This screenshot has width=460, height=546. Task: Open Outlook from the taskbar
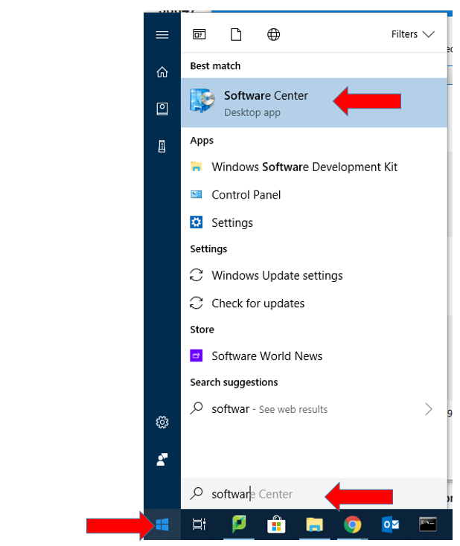point(390,524)
